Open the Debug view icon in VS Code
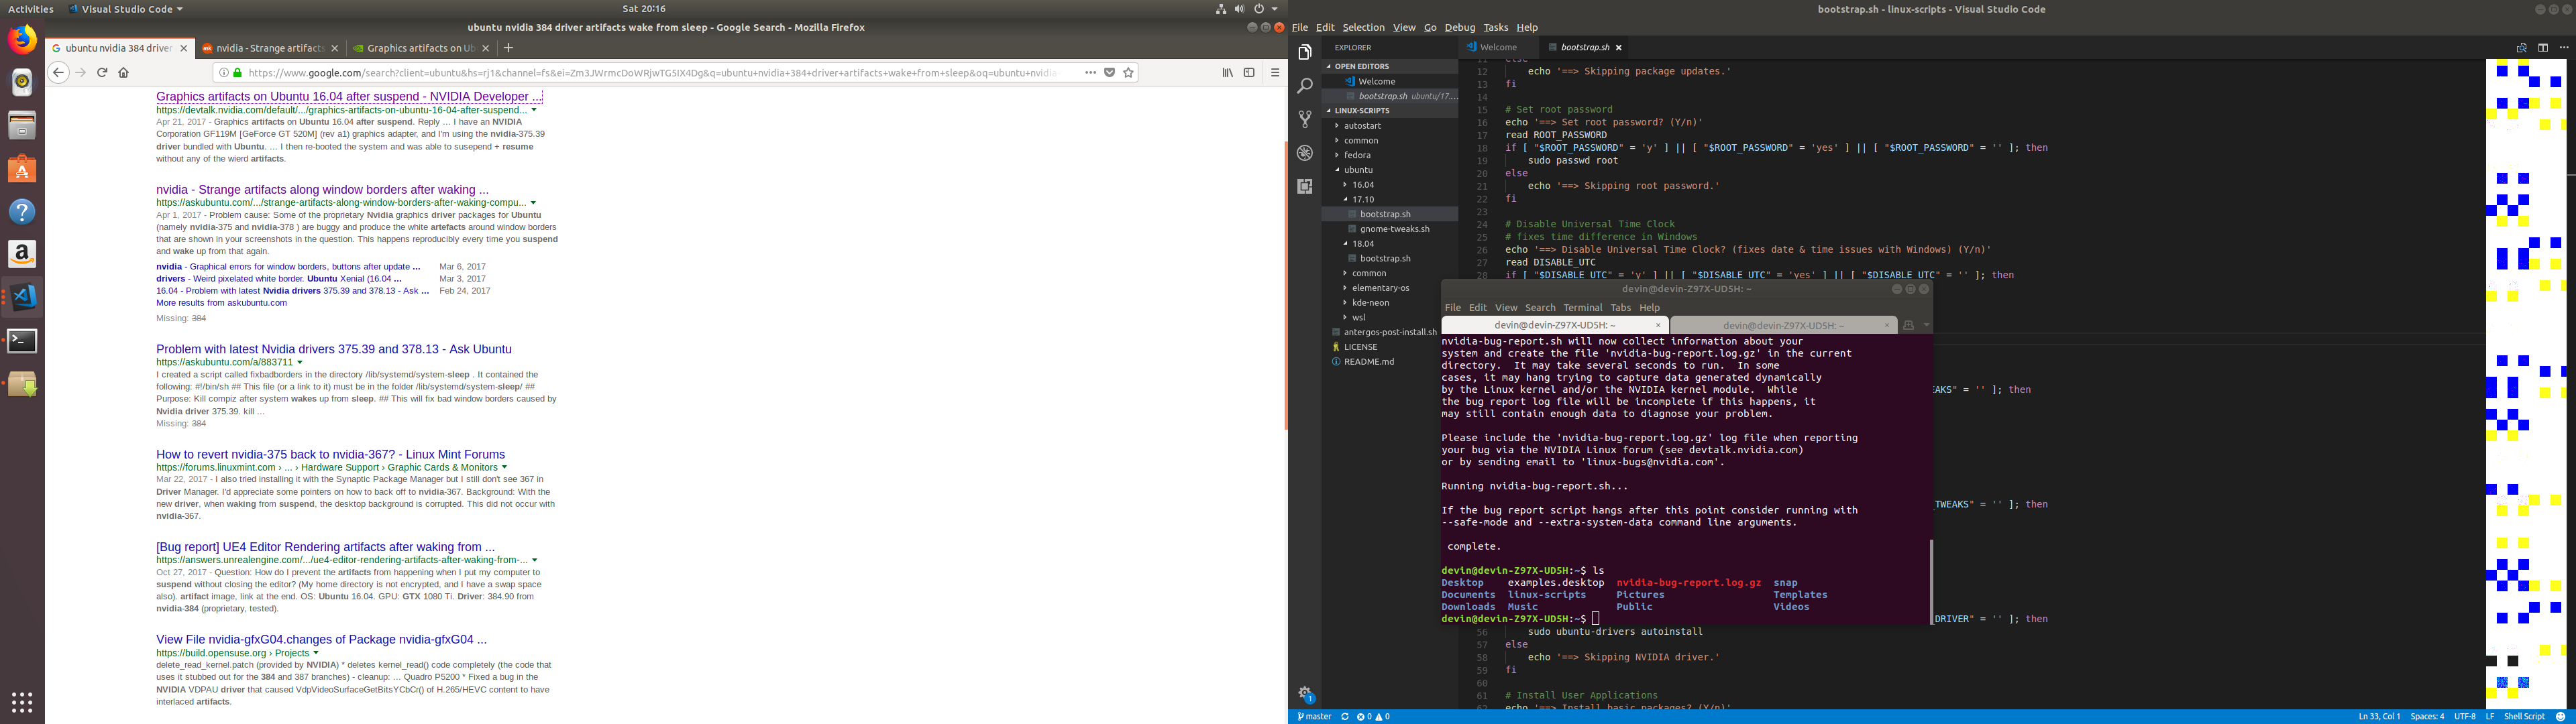The width and height of the screenshot is (2576, 724). (x=1304, y=153)
